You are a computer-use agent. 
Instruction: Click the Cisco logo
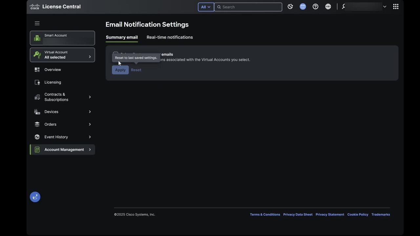pyautogui.click(x=35, y=7)
